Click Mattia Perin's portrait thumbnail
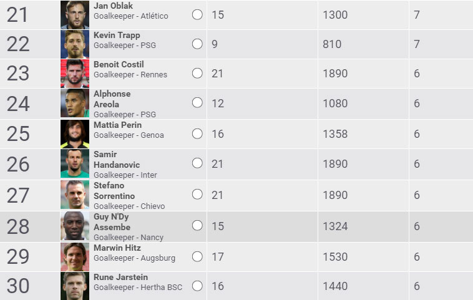Screen dimensions: 473x300 click(75, 133)
